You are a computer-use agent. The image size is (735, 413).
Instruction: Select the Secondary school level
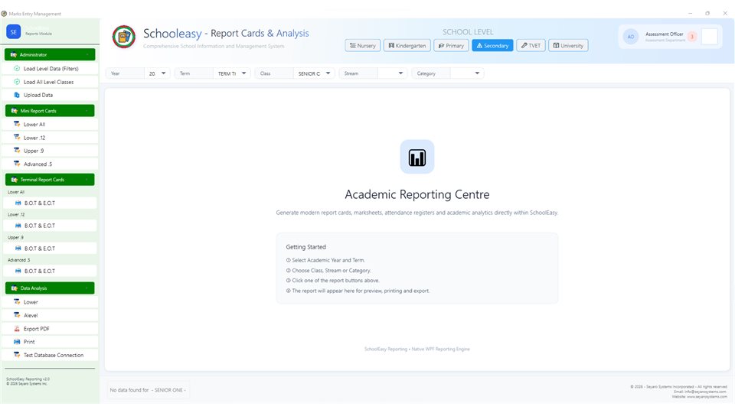(x=492, y=45)
